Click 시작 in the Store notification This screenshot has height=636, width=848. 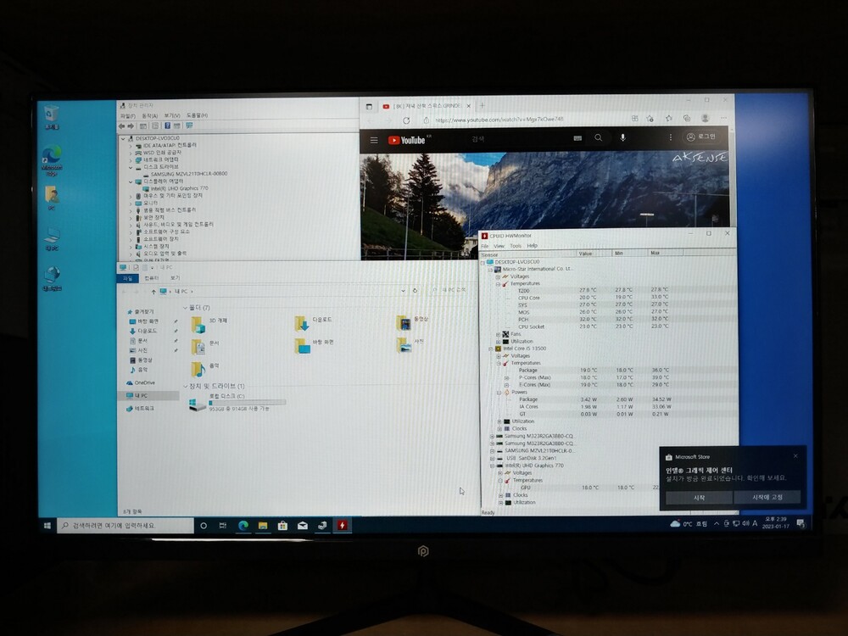pyautogui.click(x=699, y=498)
